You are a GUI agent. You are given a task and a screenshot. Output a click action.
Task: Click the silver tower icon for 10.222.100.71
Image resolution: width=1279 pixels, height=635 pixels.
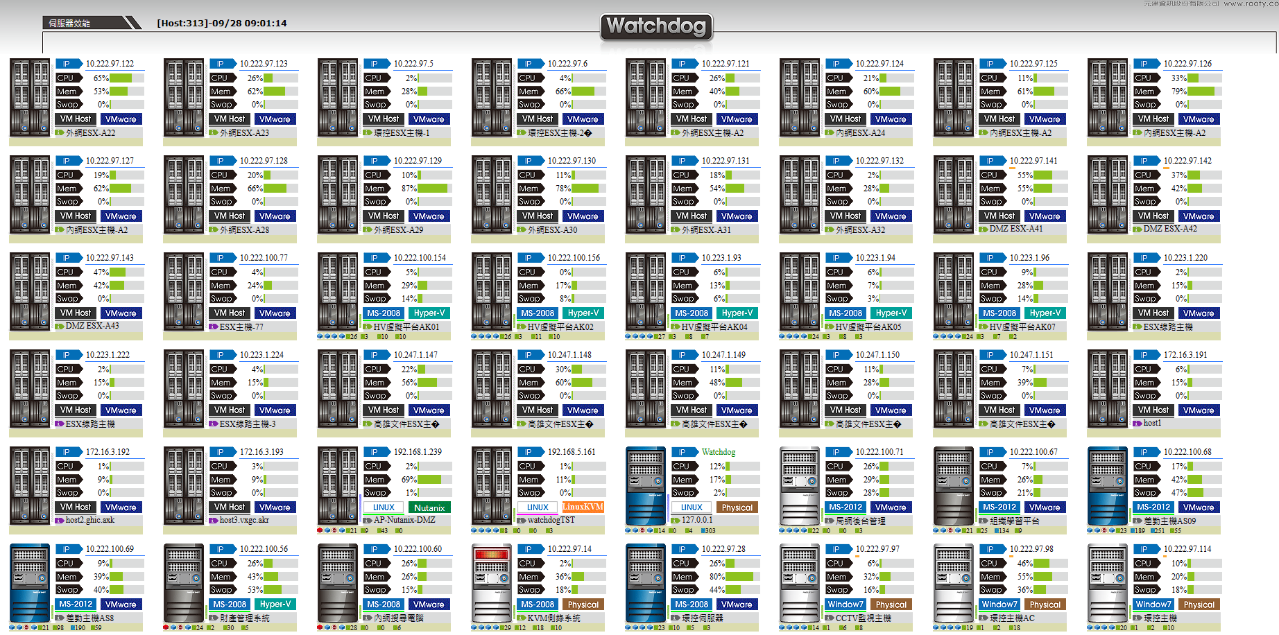pos(799,486)
